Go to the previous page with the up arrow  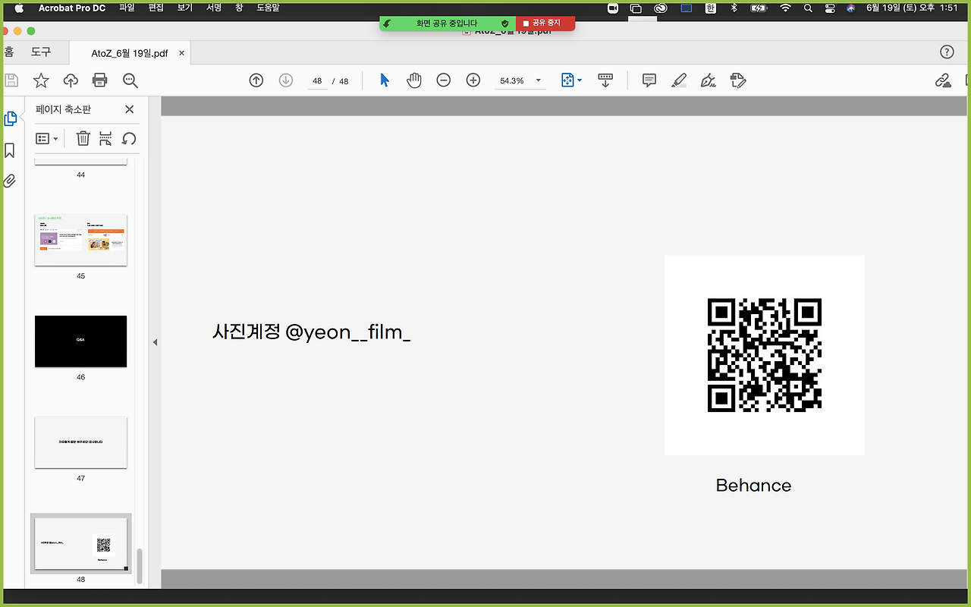click(256, 80)
